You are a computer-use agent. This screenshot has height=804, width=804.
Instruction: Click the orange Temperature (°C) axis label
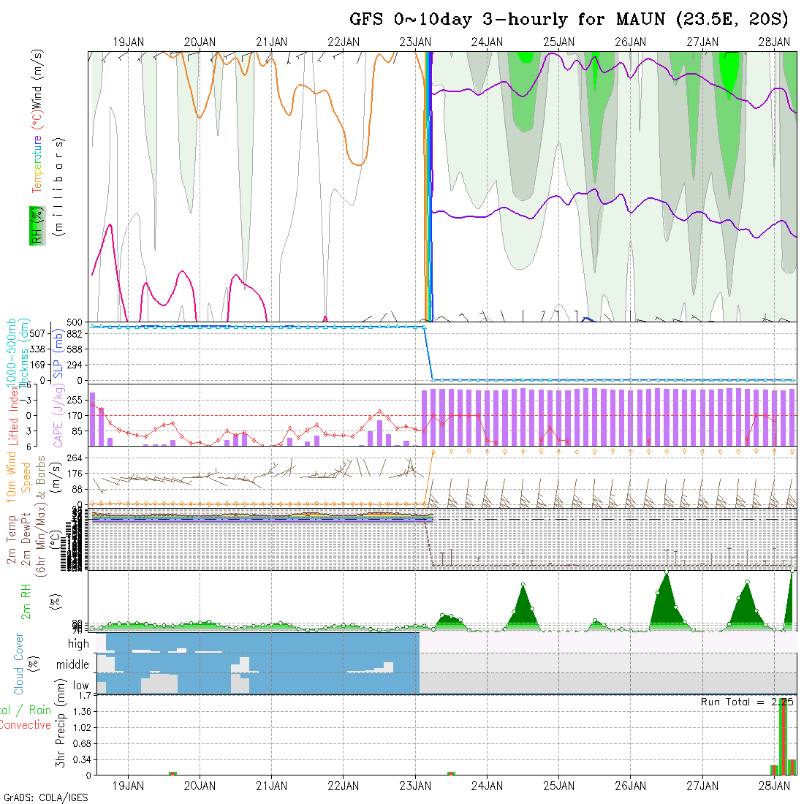[x=36, y=154]
